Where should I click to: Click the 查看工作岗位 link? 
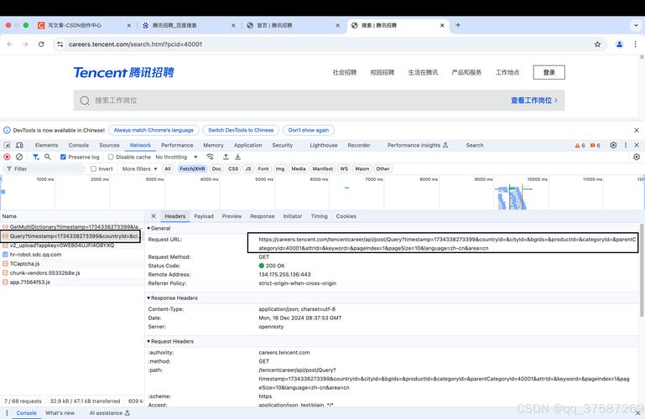[x=534, y=101]
